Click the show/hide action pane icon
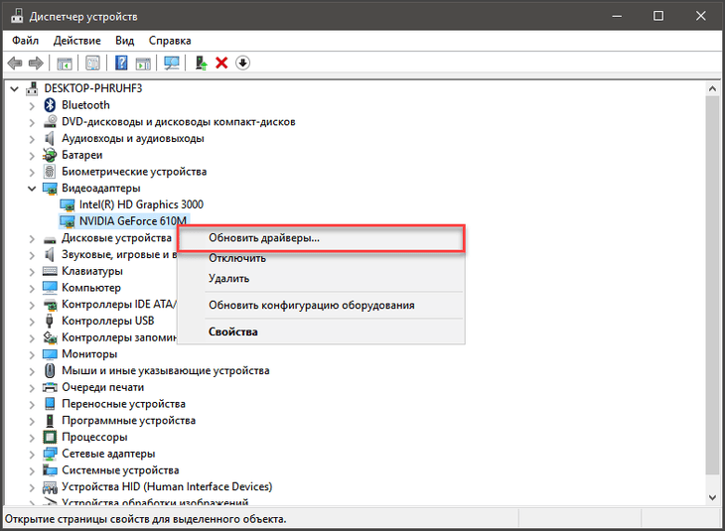This screenshot has width=725, height=531. click(x=143, y=64)
